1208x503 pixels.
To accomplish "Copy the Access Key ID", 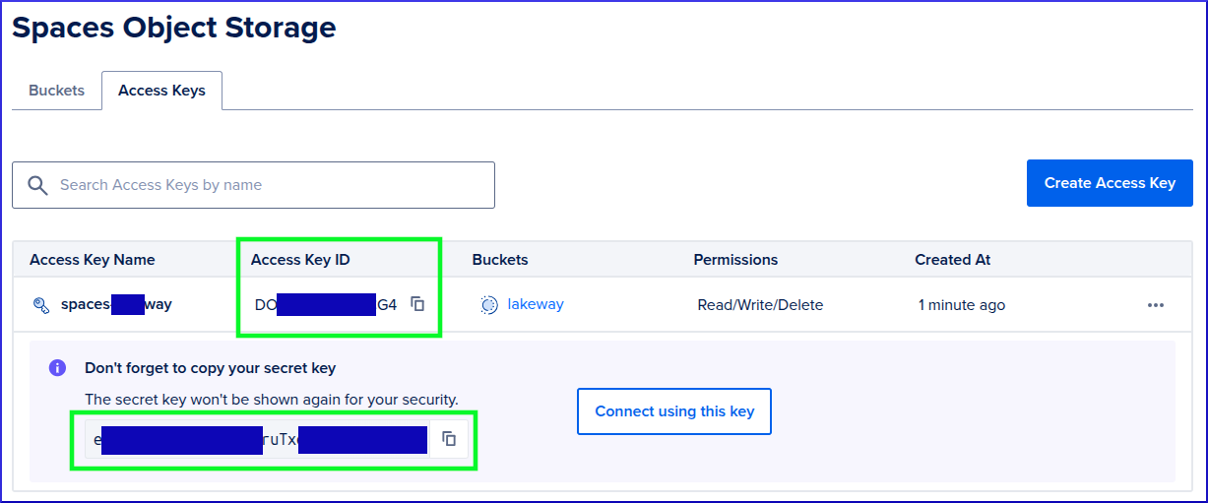I will [417, 305].
